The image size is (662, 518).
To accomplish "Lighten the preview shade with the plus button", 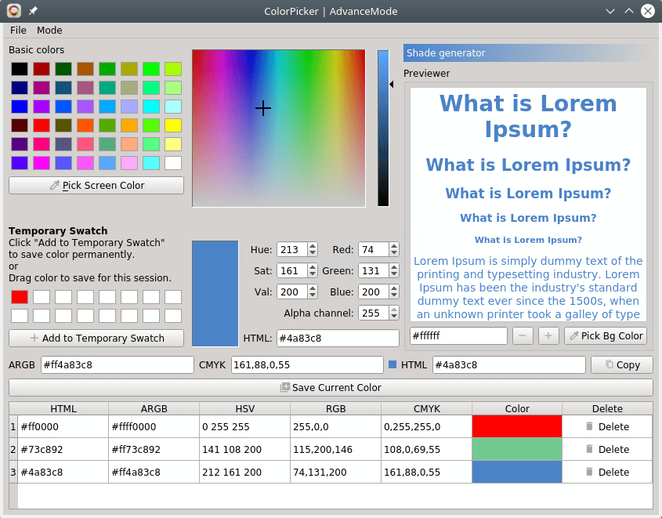I will coord(548,335).
